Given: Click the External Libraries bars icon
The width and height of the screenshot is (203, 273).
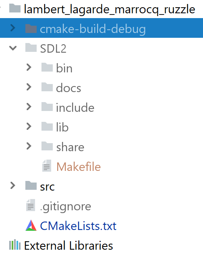Looking at the screenshot, I should pyautogui.click(x=15, y=244).
